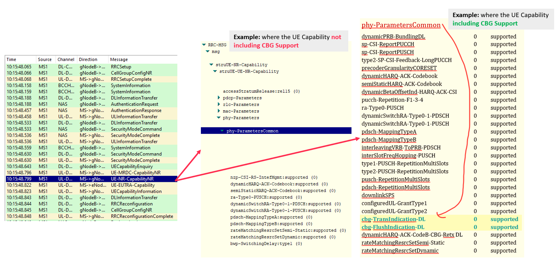
Task: Click supported value beside cbg-TransIndication-DL
Action: pos(504,219)
